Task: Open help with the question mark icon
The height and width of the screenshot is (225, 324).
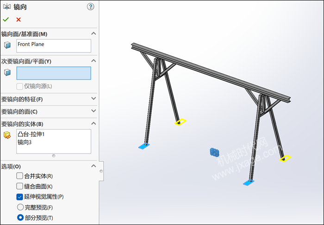Action: click(x=90, y=7)
